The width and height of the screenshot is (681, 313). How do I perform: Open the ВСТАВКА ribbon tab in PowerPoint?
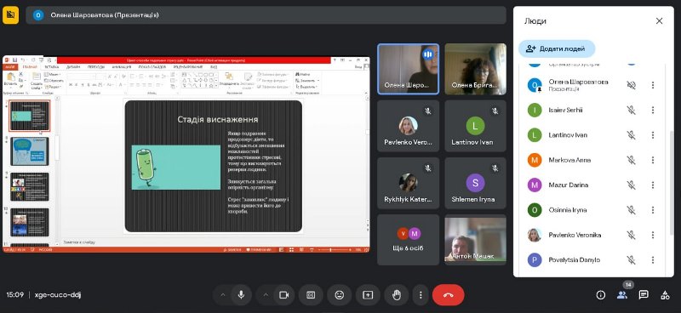tap(52, 67)
